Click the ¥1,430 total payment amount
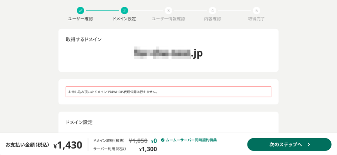This screenshot has width=337, height=155. point(68,145)
